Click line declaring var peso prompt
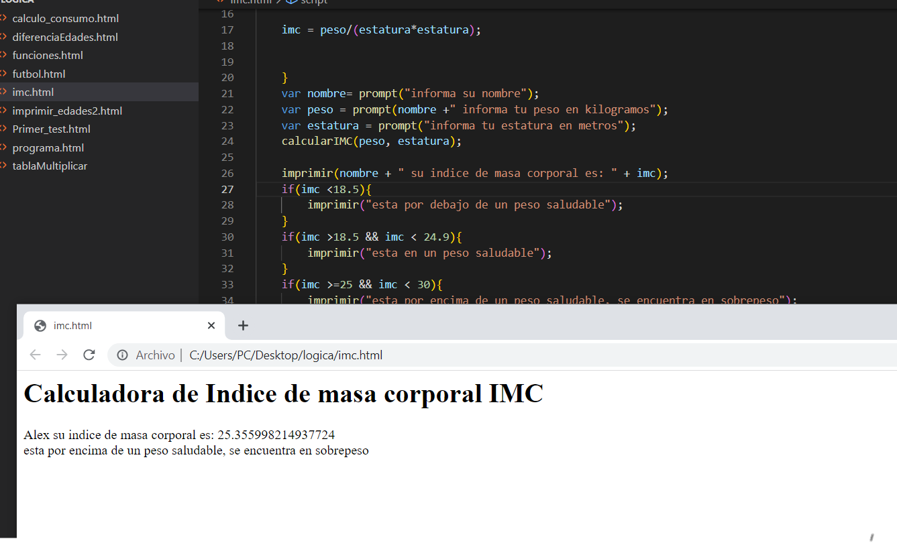Viewport: 897px width, 543px height. click(x=475, y=109)
